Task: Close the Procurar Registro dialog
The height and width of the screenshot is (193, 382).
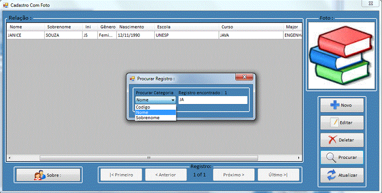Action: tap(244, 78)
